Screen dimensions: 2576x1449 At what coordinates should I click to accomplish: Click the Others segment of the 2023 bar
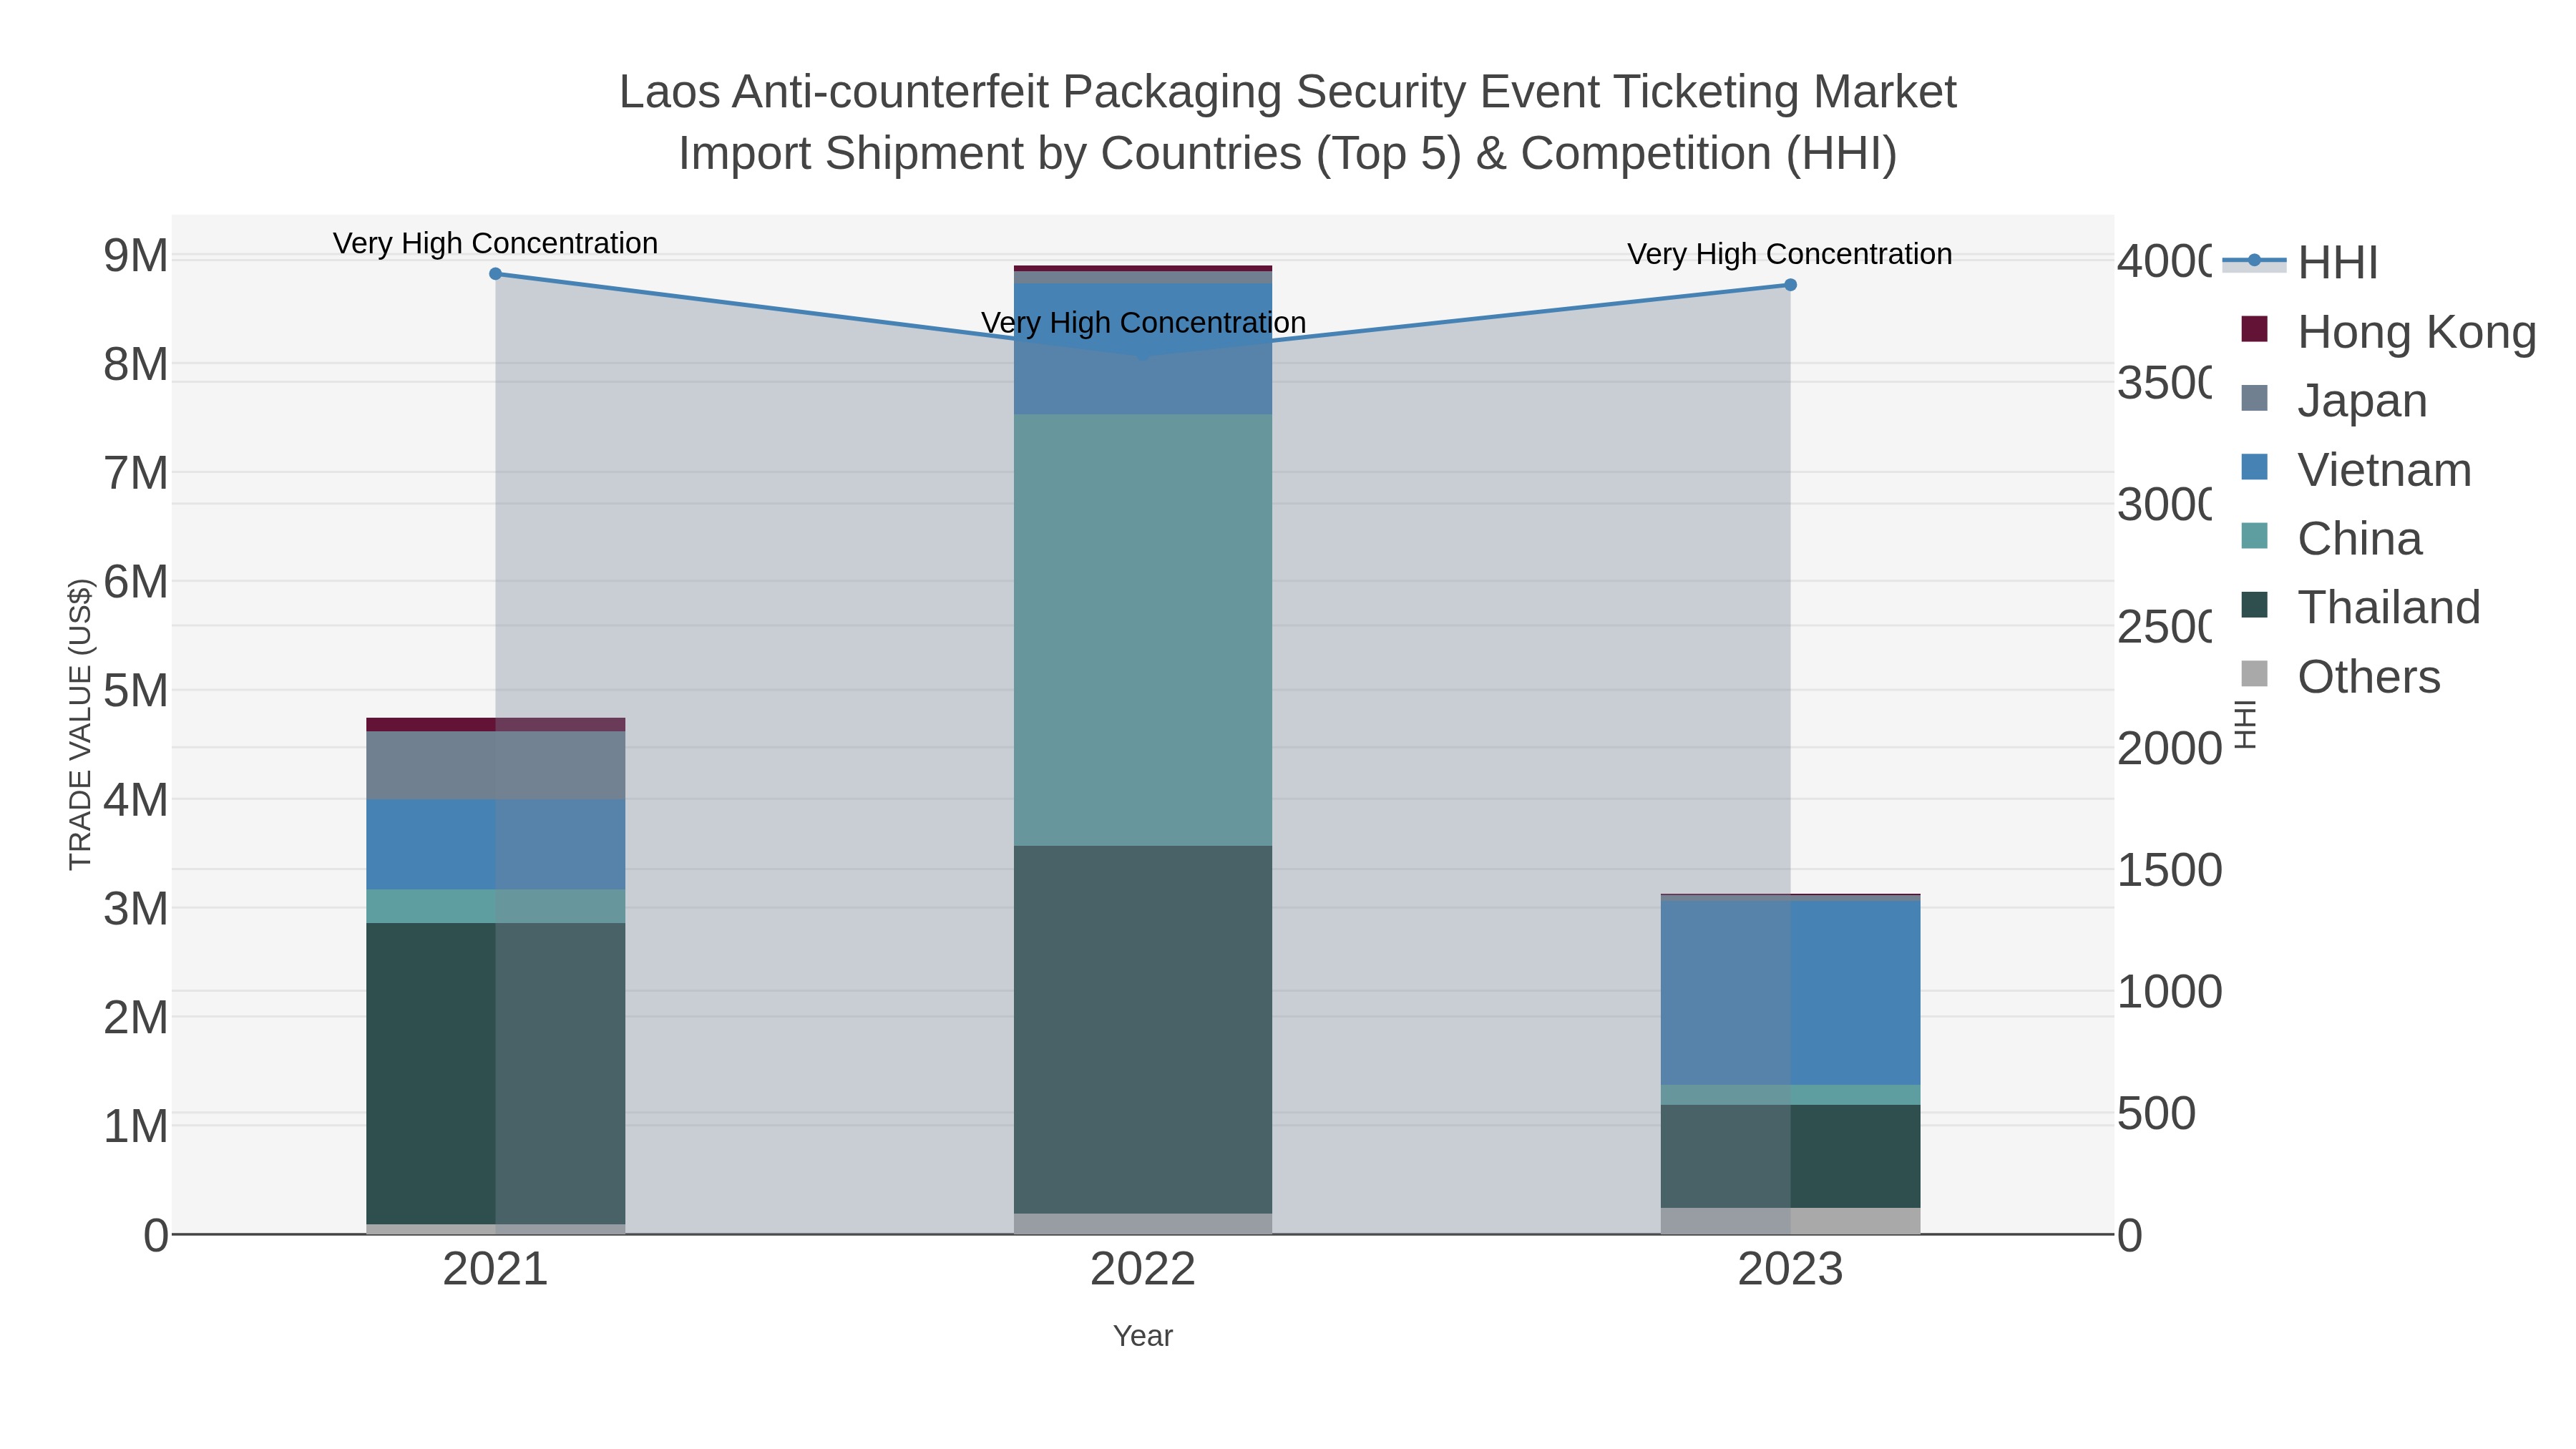click(x=1790, y=1221)
